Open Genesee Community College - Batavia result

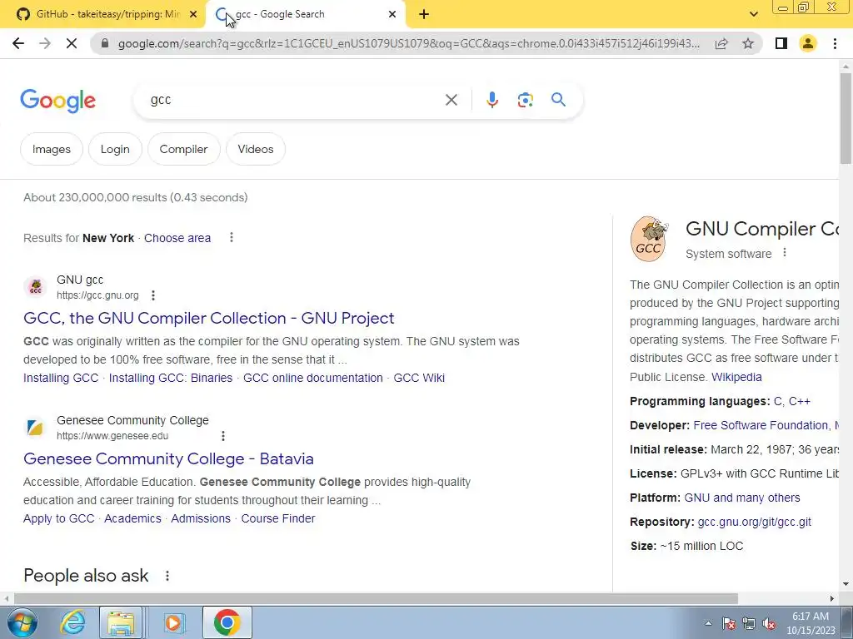coord(168,458)
